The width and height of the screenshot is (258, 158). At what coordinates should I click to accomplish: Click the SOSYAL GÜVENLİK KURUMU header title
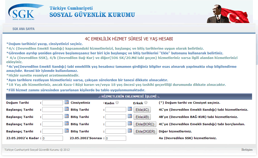[x=92, y=15]
